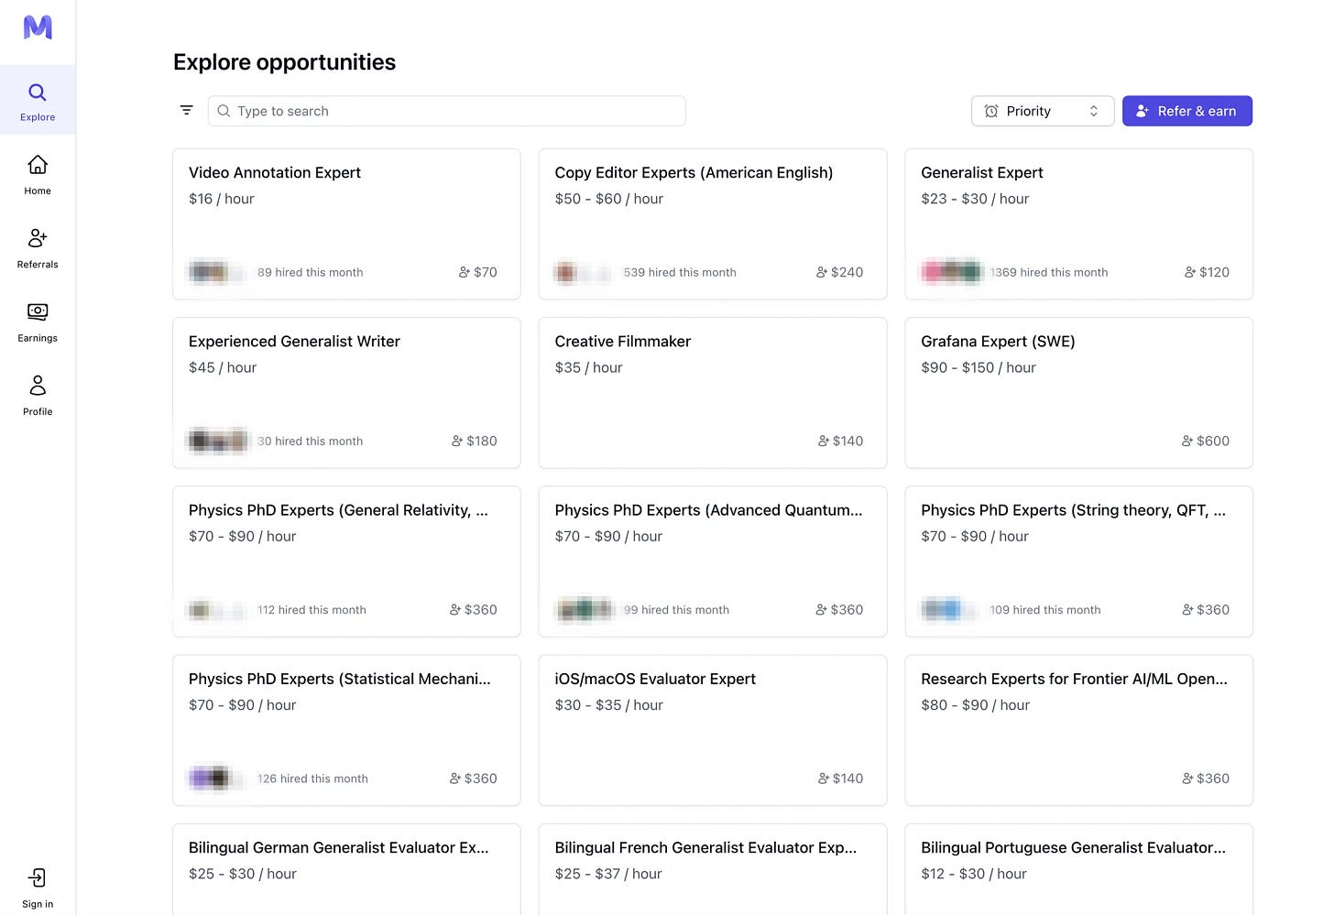Open Home using the house icon
The height and width of the screenshot is (915, 1334).
click(37, 165)
